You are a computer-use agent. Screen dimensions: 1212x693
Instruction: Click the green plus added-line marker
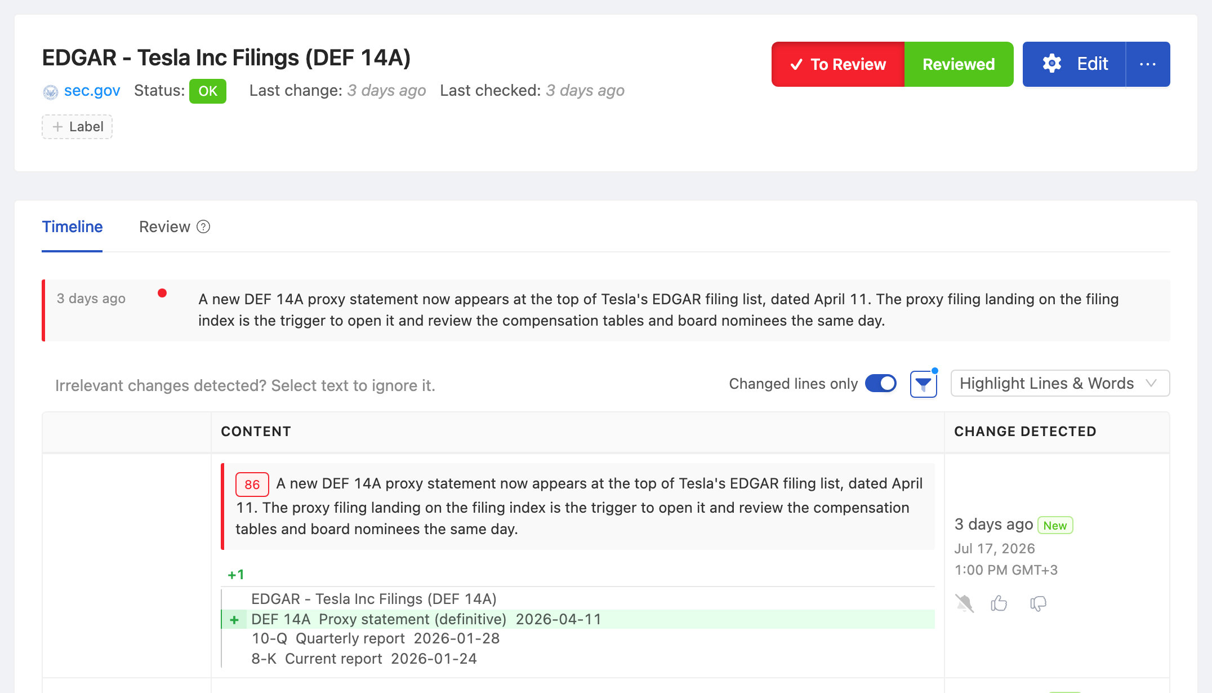pyautogui.click(x=234, y=620)
